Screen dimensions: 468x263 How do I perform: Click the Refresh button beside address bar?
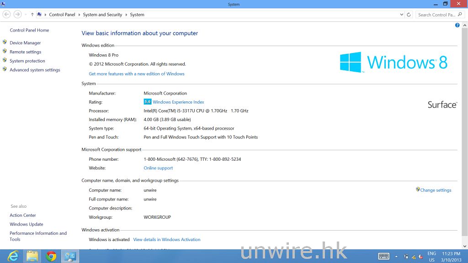pos(409,15)
